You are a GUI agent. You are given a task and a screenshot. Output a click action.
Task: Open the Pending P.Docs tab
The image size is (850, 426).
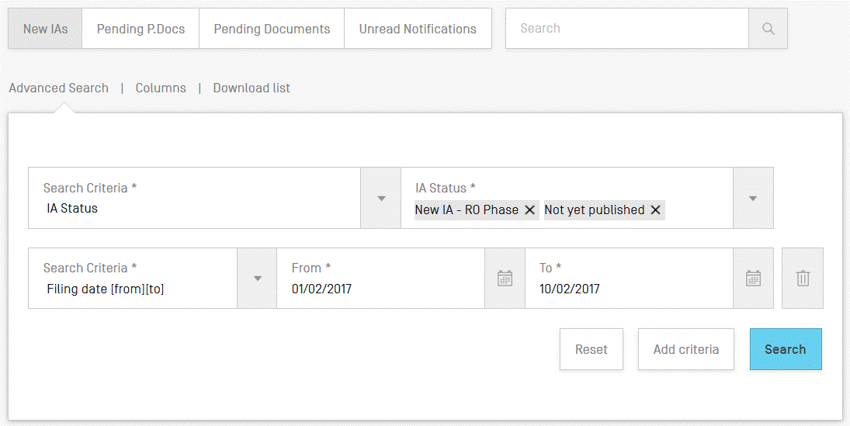click(141, 29)
